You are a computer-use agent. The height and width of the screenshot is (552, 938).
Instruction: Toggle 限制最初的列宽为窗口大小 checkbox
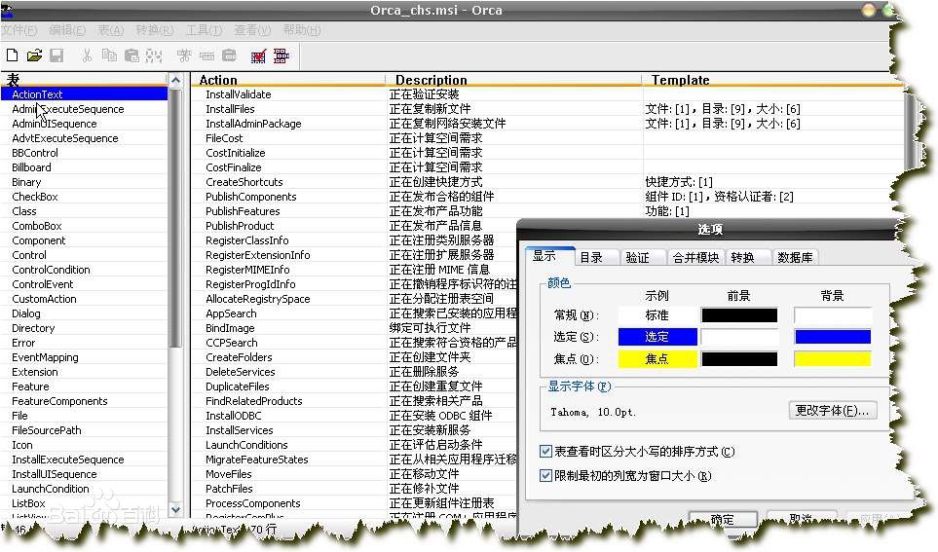coord(544,475)
